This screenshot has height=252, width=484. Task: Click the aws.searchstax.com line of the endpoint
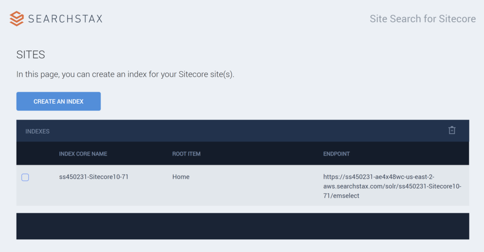pos(392,186)
